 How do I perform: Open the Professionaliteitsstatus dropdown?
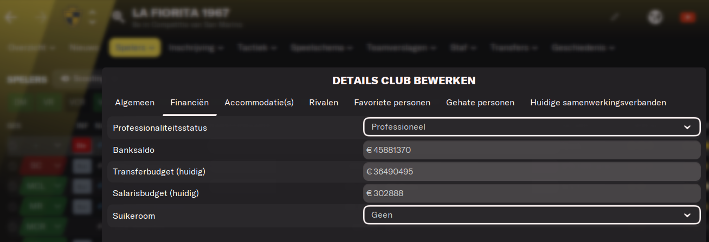[532, 127]
